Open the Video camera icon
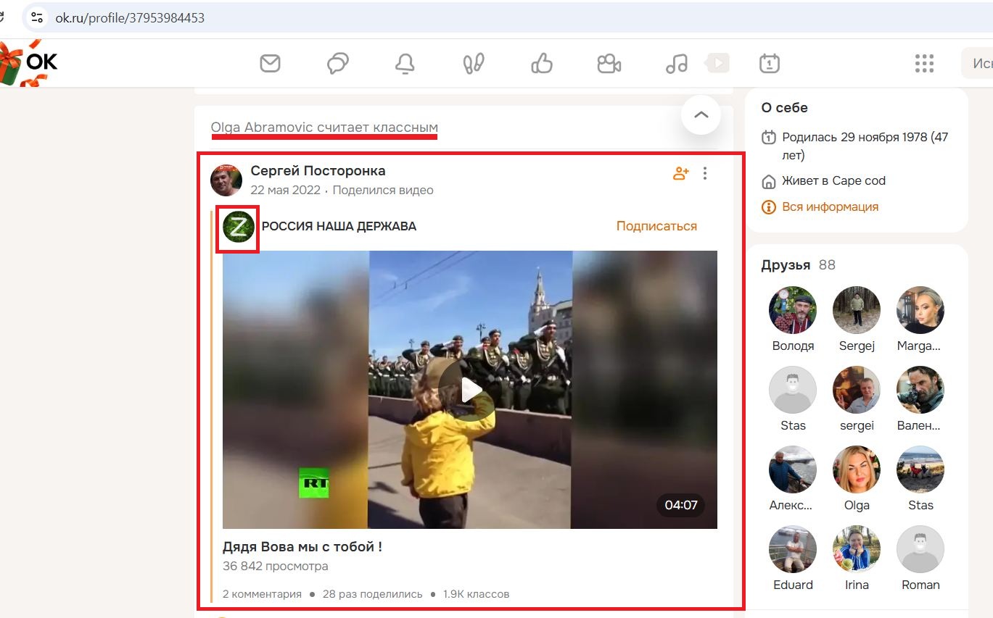The width and height of the screenshot is (993, 618). click(x=609, y=64)
